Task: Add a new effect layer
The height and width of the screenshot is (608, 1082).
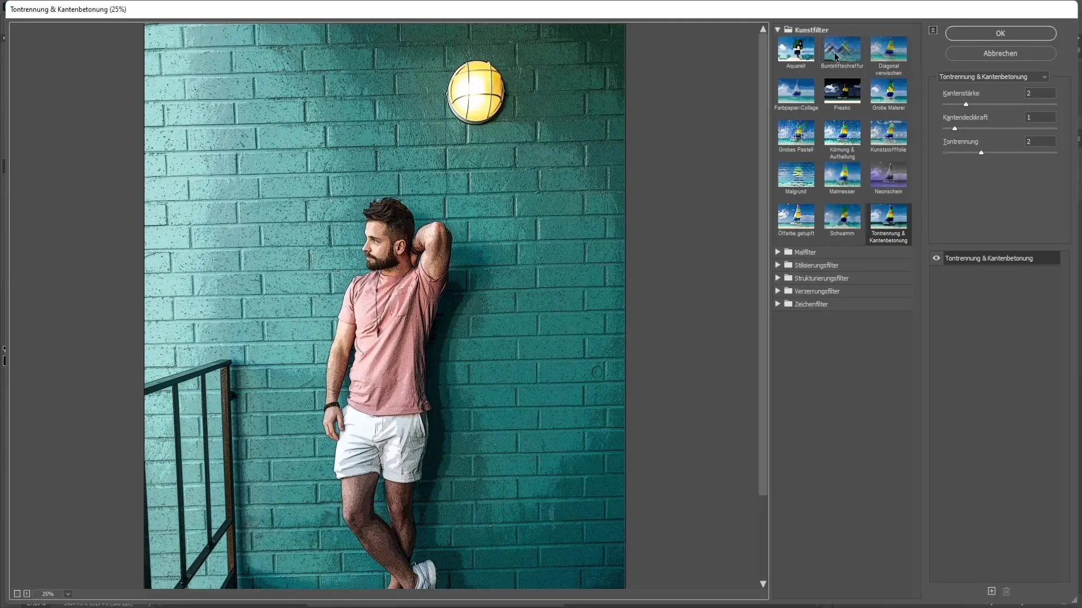Action: [991, 591]
